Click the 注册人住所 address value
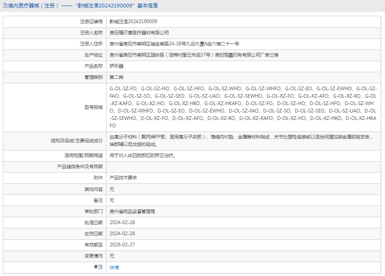Viewport: 385px width, 276px height. coord(174,44)
